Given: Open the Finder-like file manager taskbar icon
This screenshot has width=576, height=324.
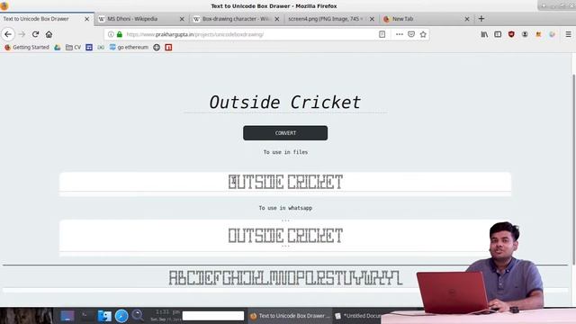Looking at the screenshot, I should pos(104,316).
